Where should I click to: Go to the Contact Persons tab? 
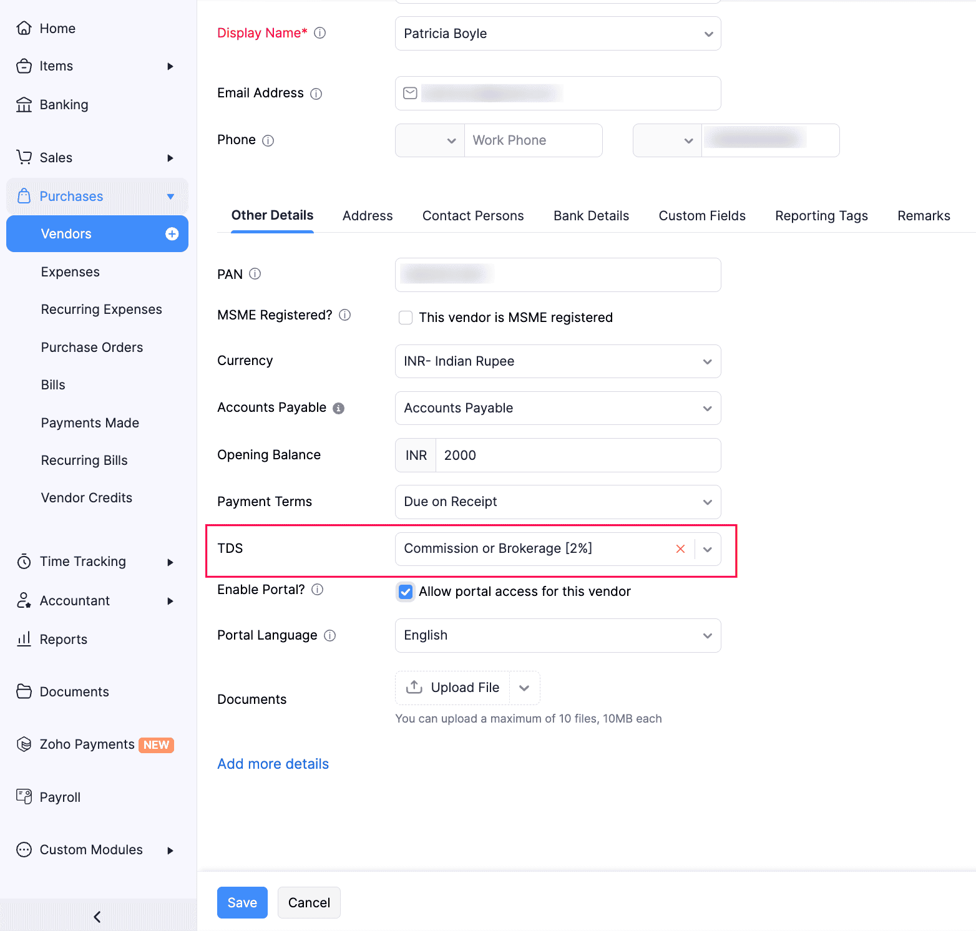(473, 216)
